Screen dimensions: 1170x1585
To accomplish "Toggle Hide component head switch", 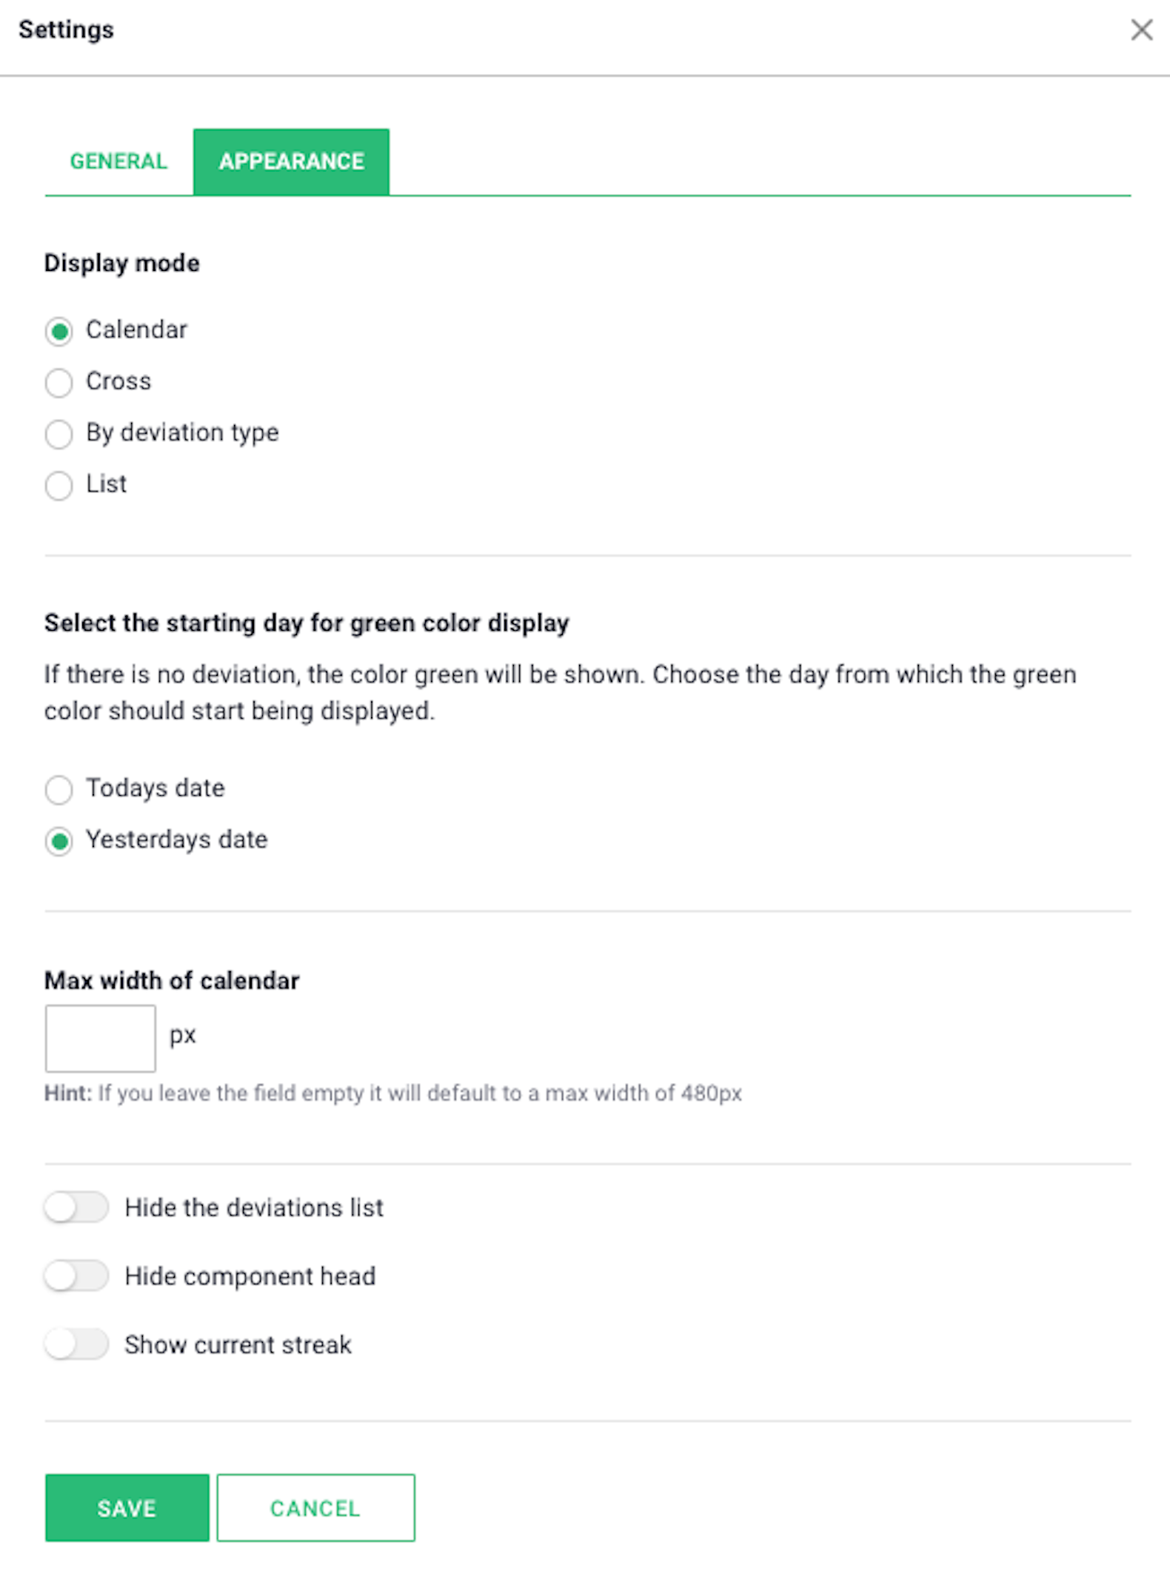I will point(76,1276).
